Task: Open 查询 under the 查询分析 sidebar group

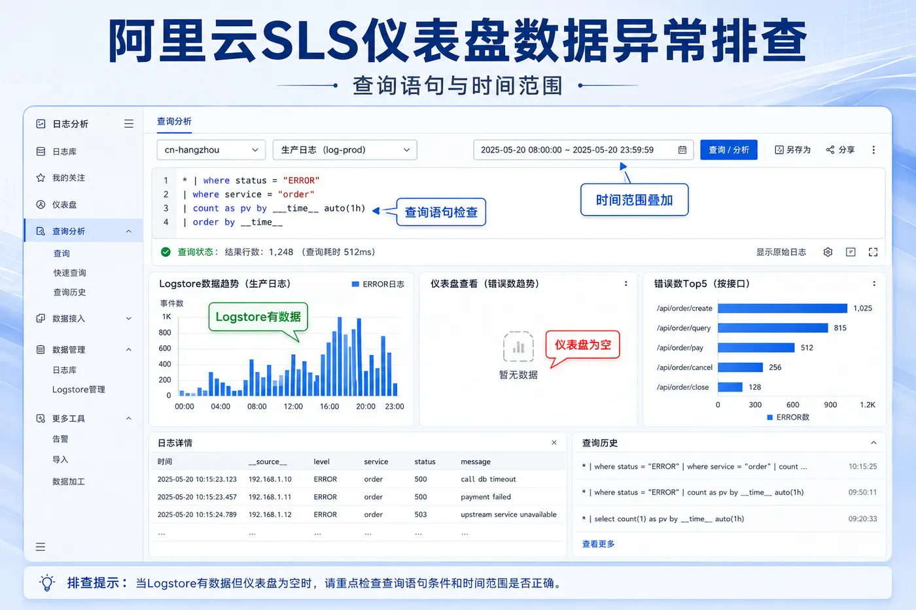Action: coord(62,254)
